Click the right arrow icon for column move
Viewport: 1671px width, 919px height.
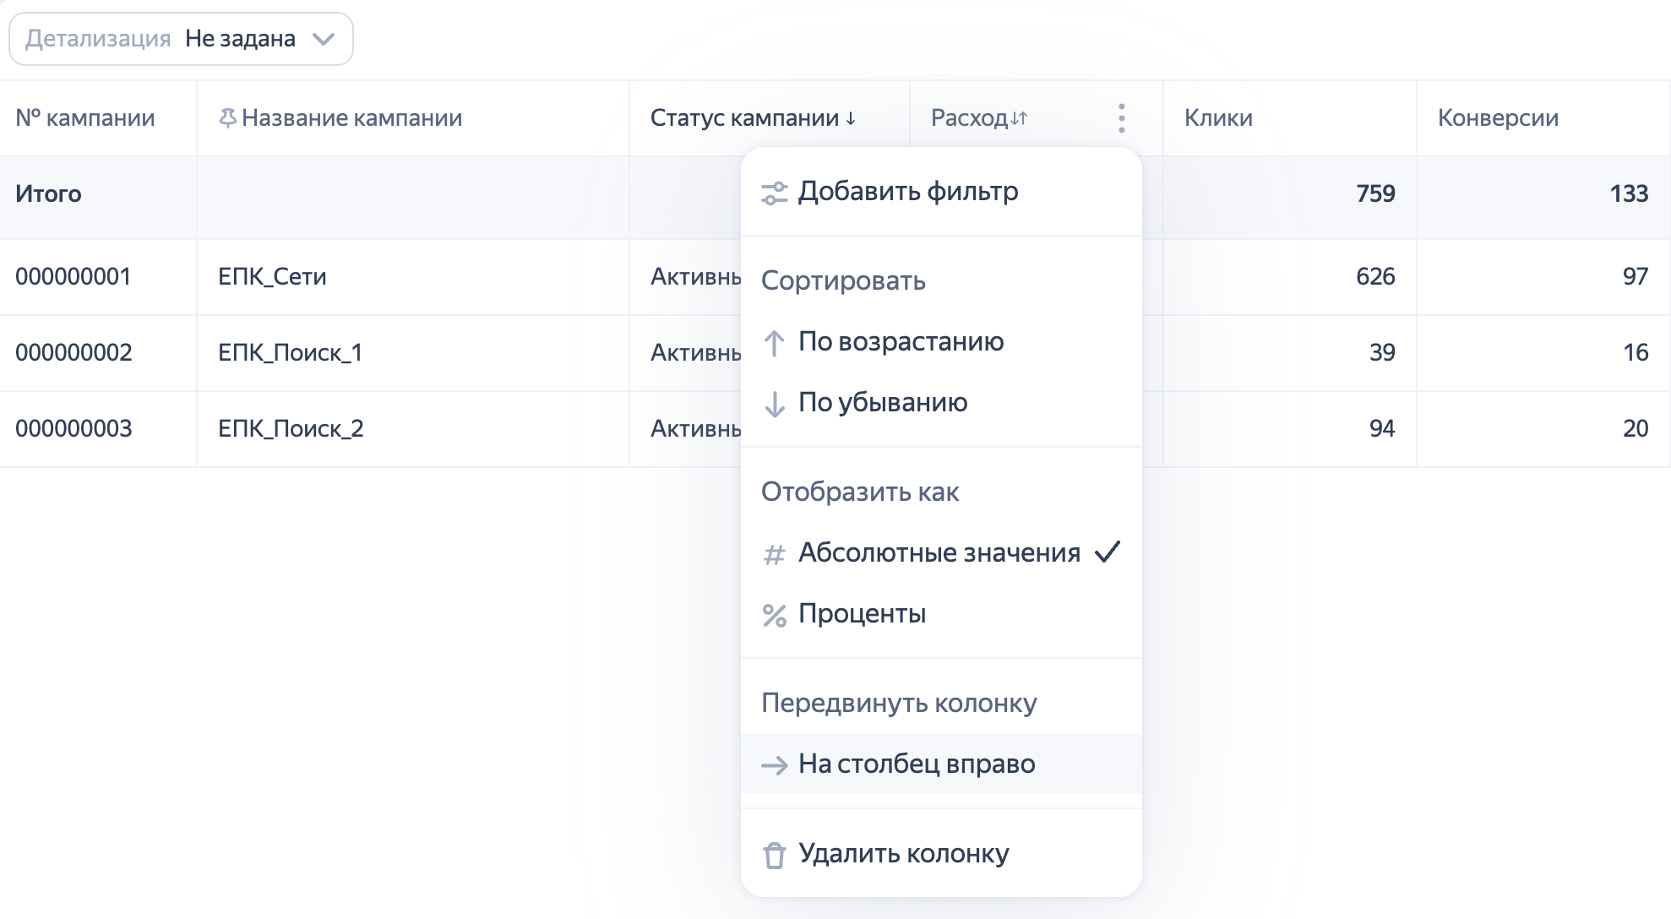click(774, 765)
